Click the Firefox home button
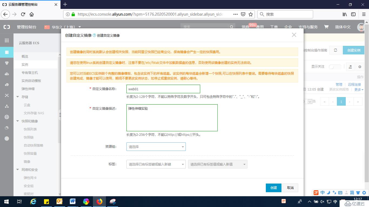This screenshot has width=369, height=207. pos(32,14)
